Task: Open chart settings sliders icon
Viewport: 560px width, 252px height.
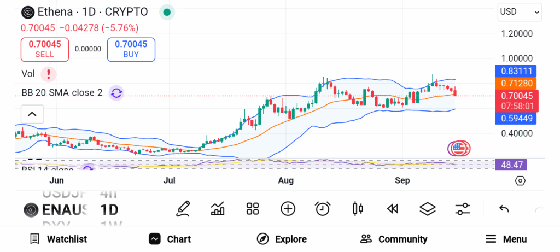Action: coord(463,208)
